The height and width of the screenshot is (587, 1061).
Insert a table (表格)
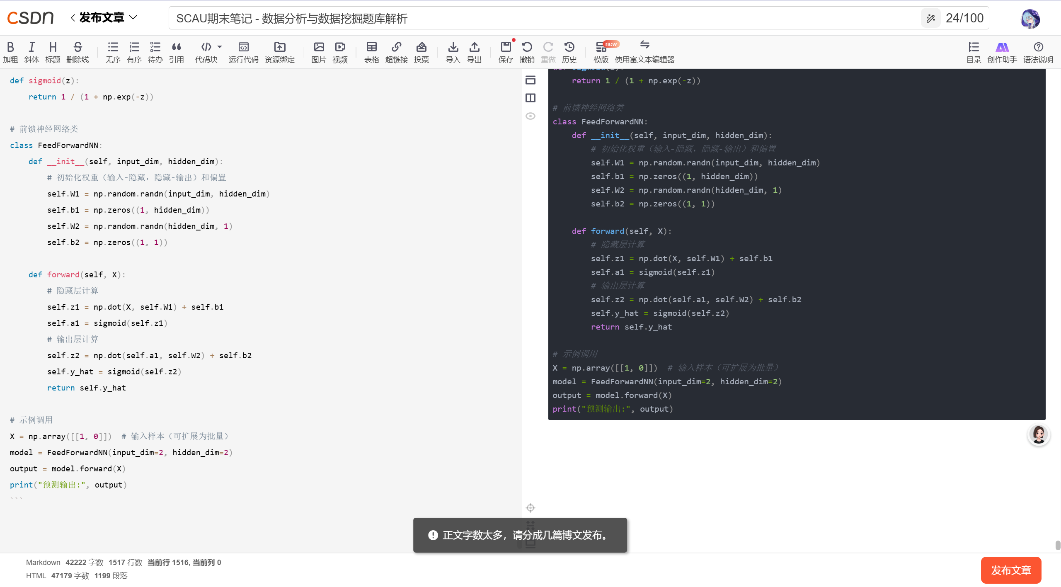click(x=372, y=52)
